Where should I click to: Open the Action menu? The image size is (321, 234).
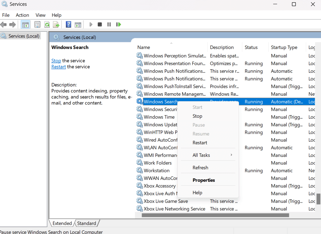coord(22,15)
